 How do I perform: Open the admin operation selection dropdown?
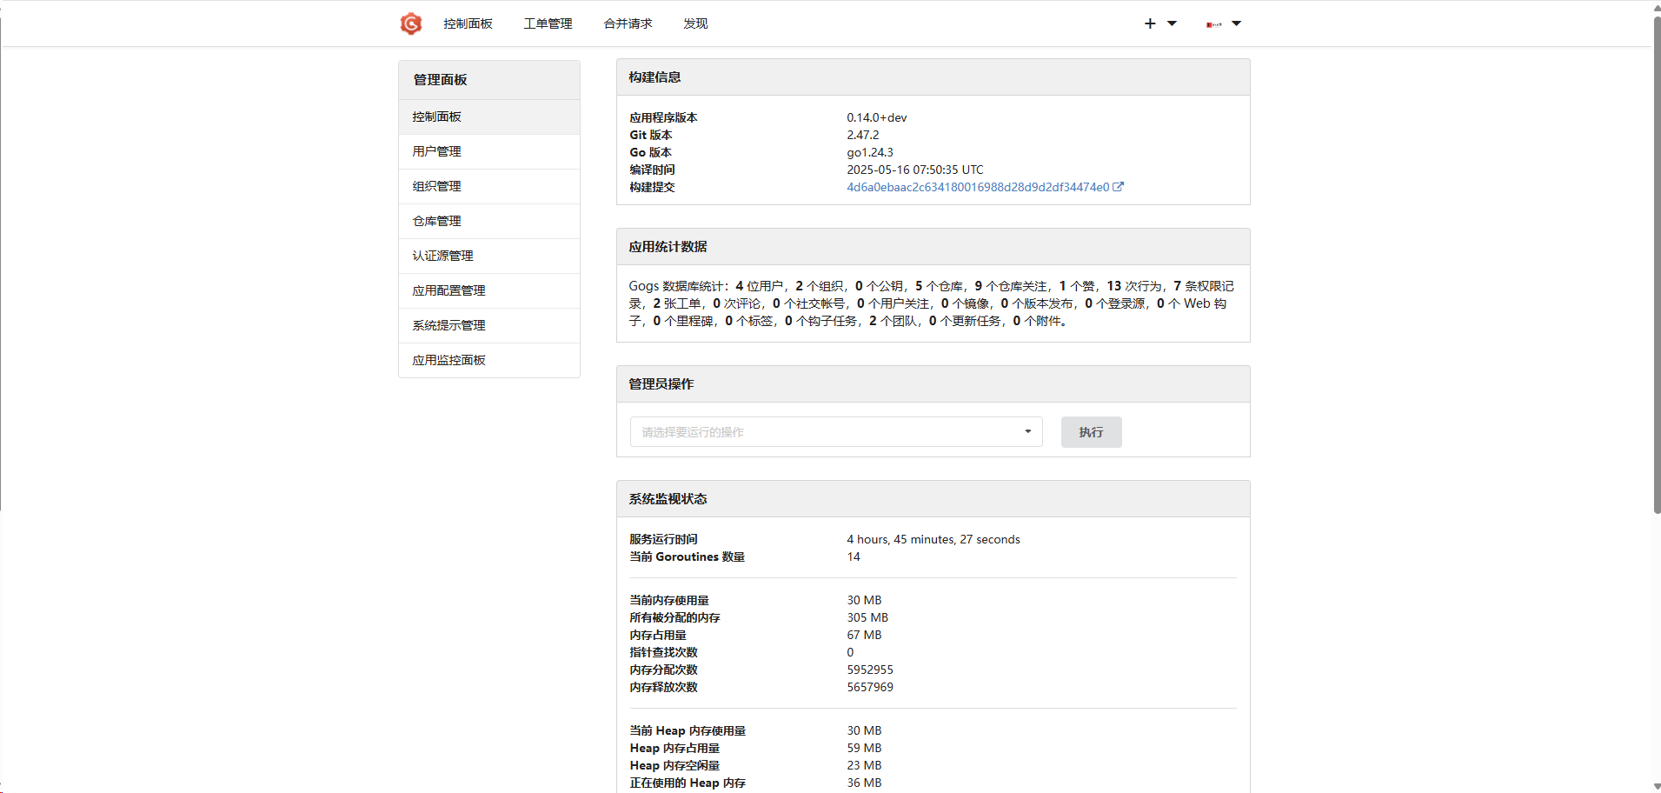835,432
